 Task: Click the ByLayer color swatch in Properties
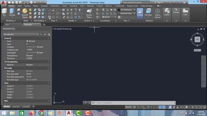(27, 41)
